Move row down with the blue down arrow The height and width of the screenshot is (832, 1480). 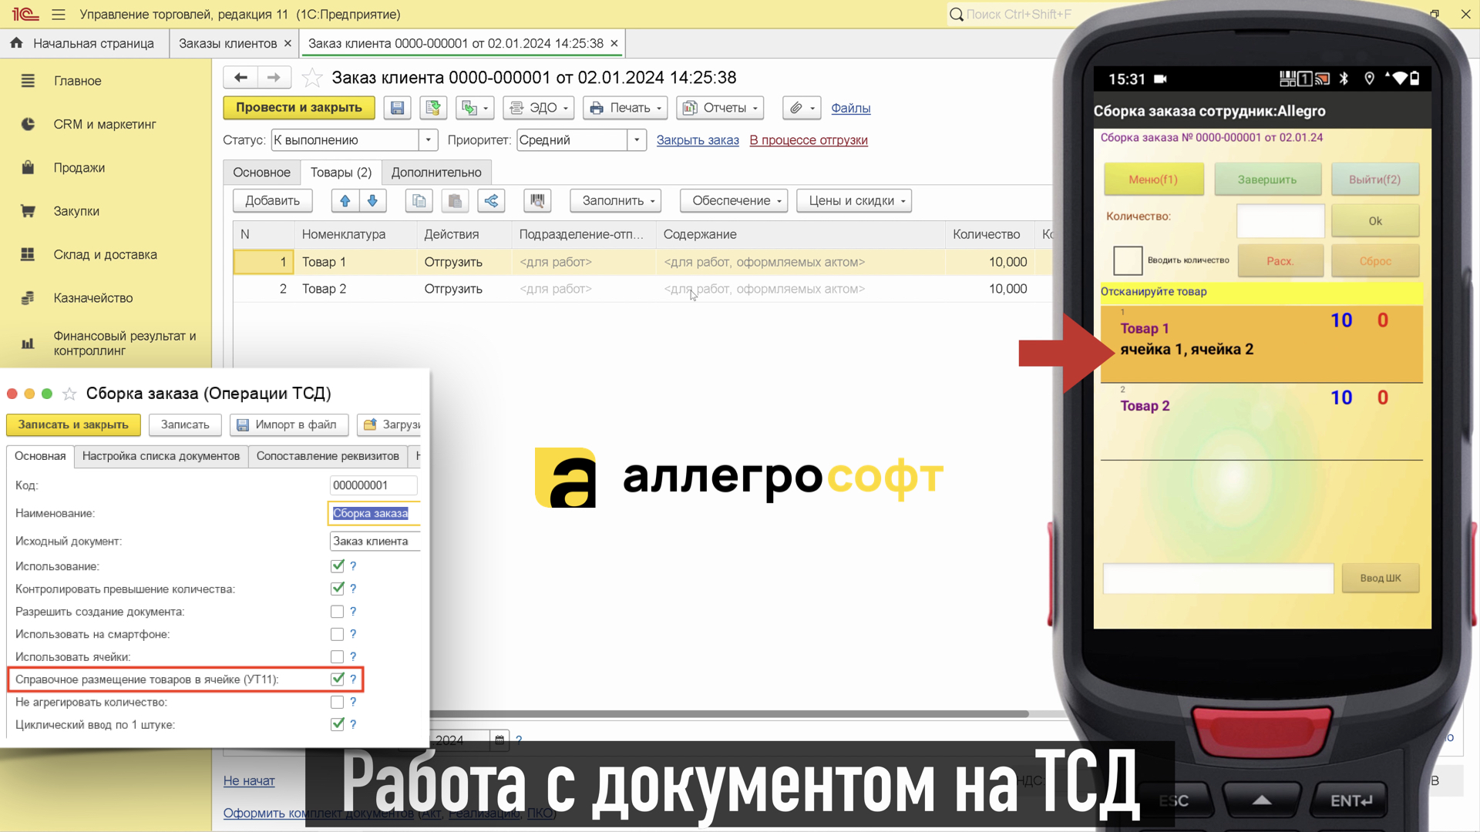(372, 201)
